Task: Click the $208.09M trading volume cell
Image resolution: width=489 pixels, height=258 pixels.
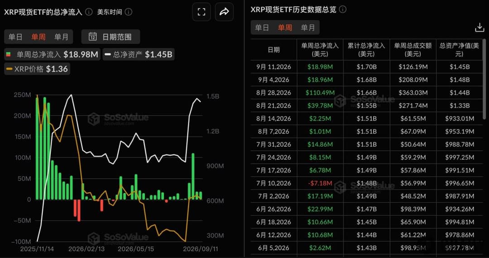Action: (x=413, y=80)
